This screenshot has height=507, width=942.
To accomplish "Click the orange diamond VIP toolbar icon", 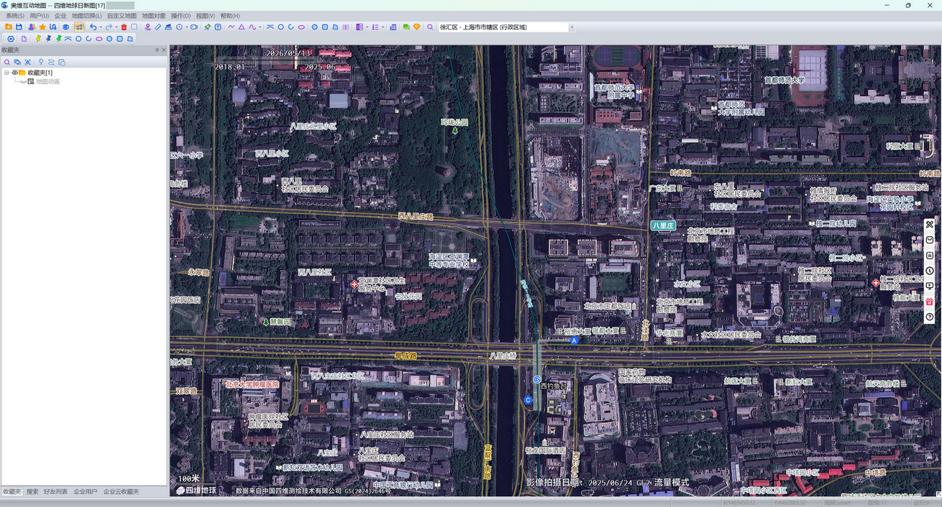I will click(417, 27).
